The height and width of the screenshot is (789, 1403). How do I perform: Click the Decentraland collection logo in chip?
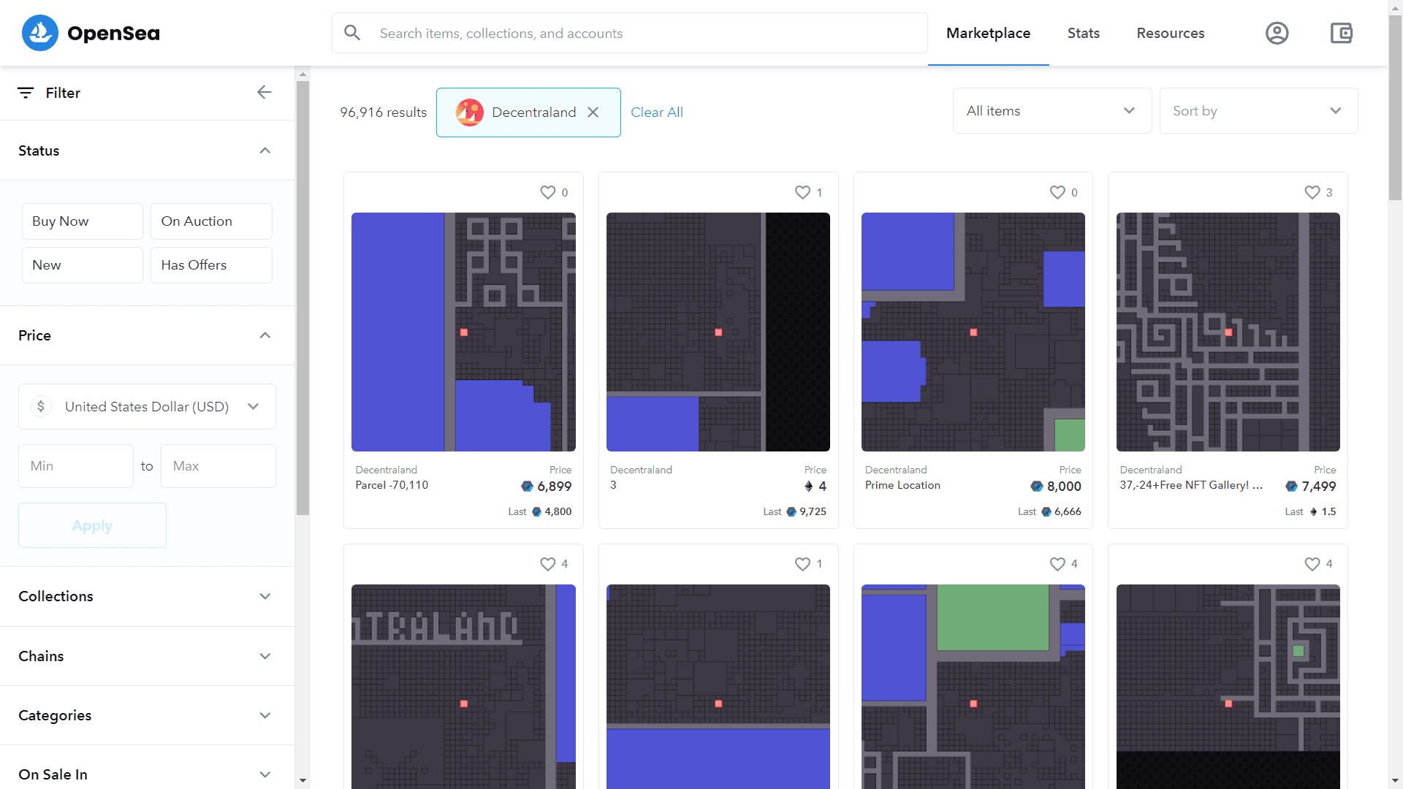[469, 112]
